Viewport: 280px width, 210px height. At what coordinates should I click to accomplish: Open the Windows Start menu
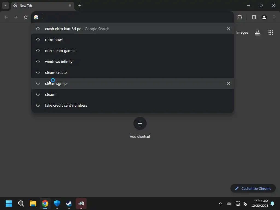pos(9,203)
